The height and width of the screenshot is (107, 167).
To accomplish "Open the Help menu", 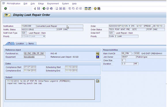I will pyautogui.click(x=74, y=4).
